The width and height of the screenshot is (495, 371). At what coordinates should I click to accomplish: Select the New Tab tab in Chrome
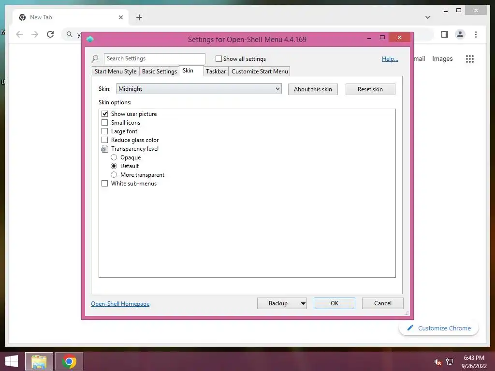click(x=71, y=17)
